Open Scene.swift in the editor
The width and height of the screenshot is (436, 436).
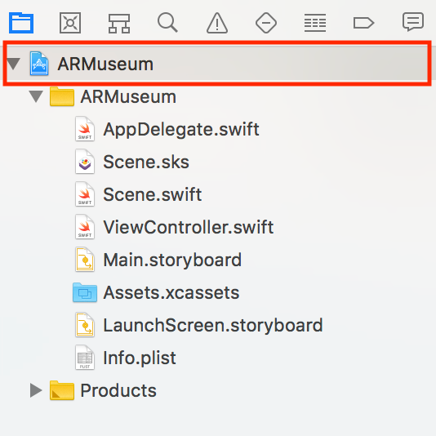[x=153, y=194]
